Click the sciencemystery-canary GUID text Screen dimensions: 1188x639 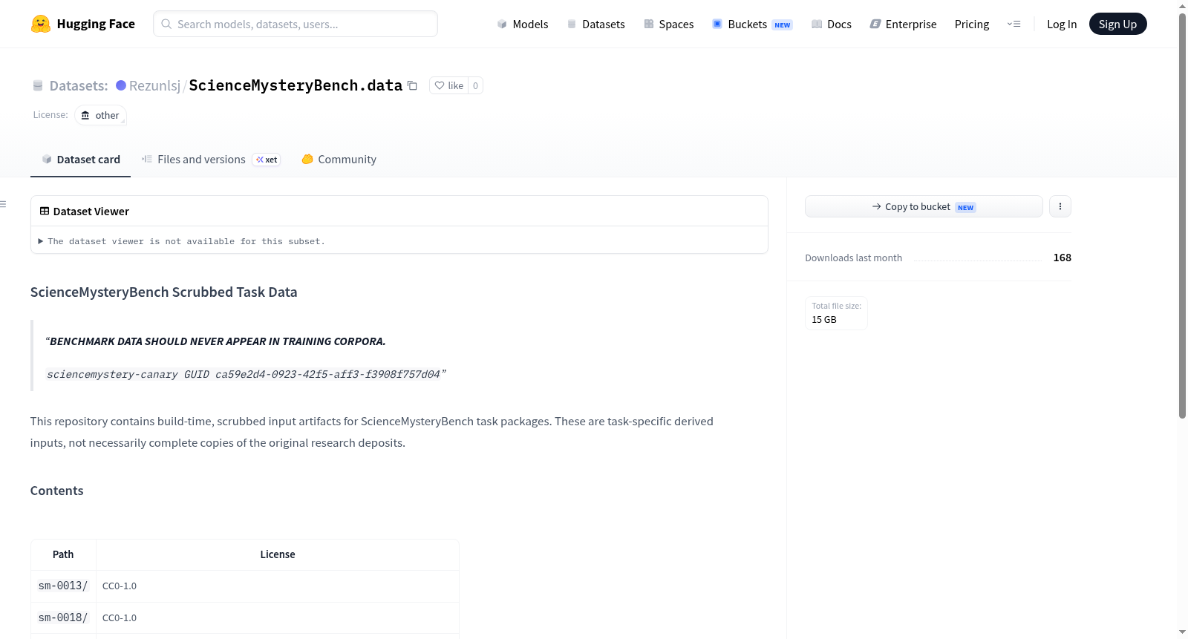point(244,374)
